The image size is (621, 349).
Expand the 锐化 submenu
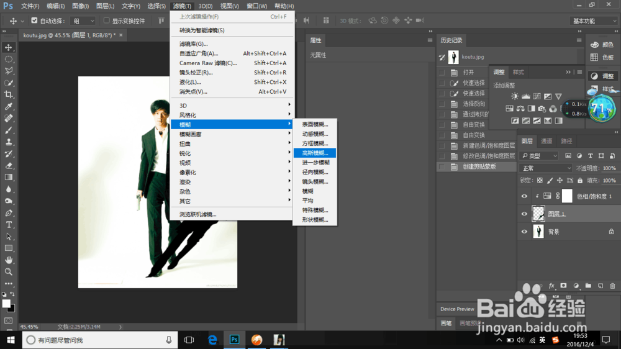[232, 153]
